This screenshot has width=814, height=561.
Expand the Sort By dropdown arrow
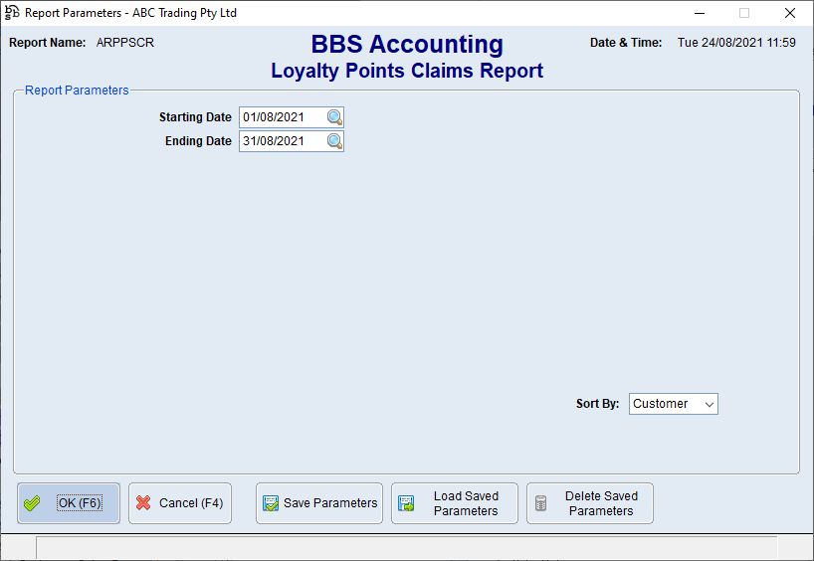(709, 404)
